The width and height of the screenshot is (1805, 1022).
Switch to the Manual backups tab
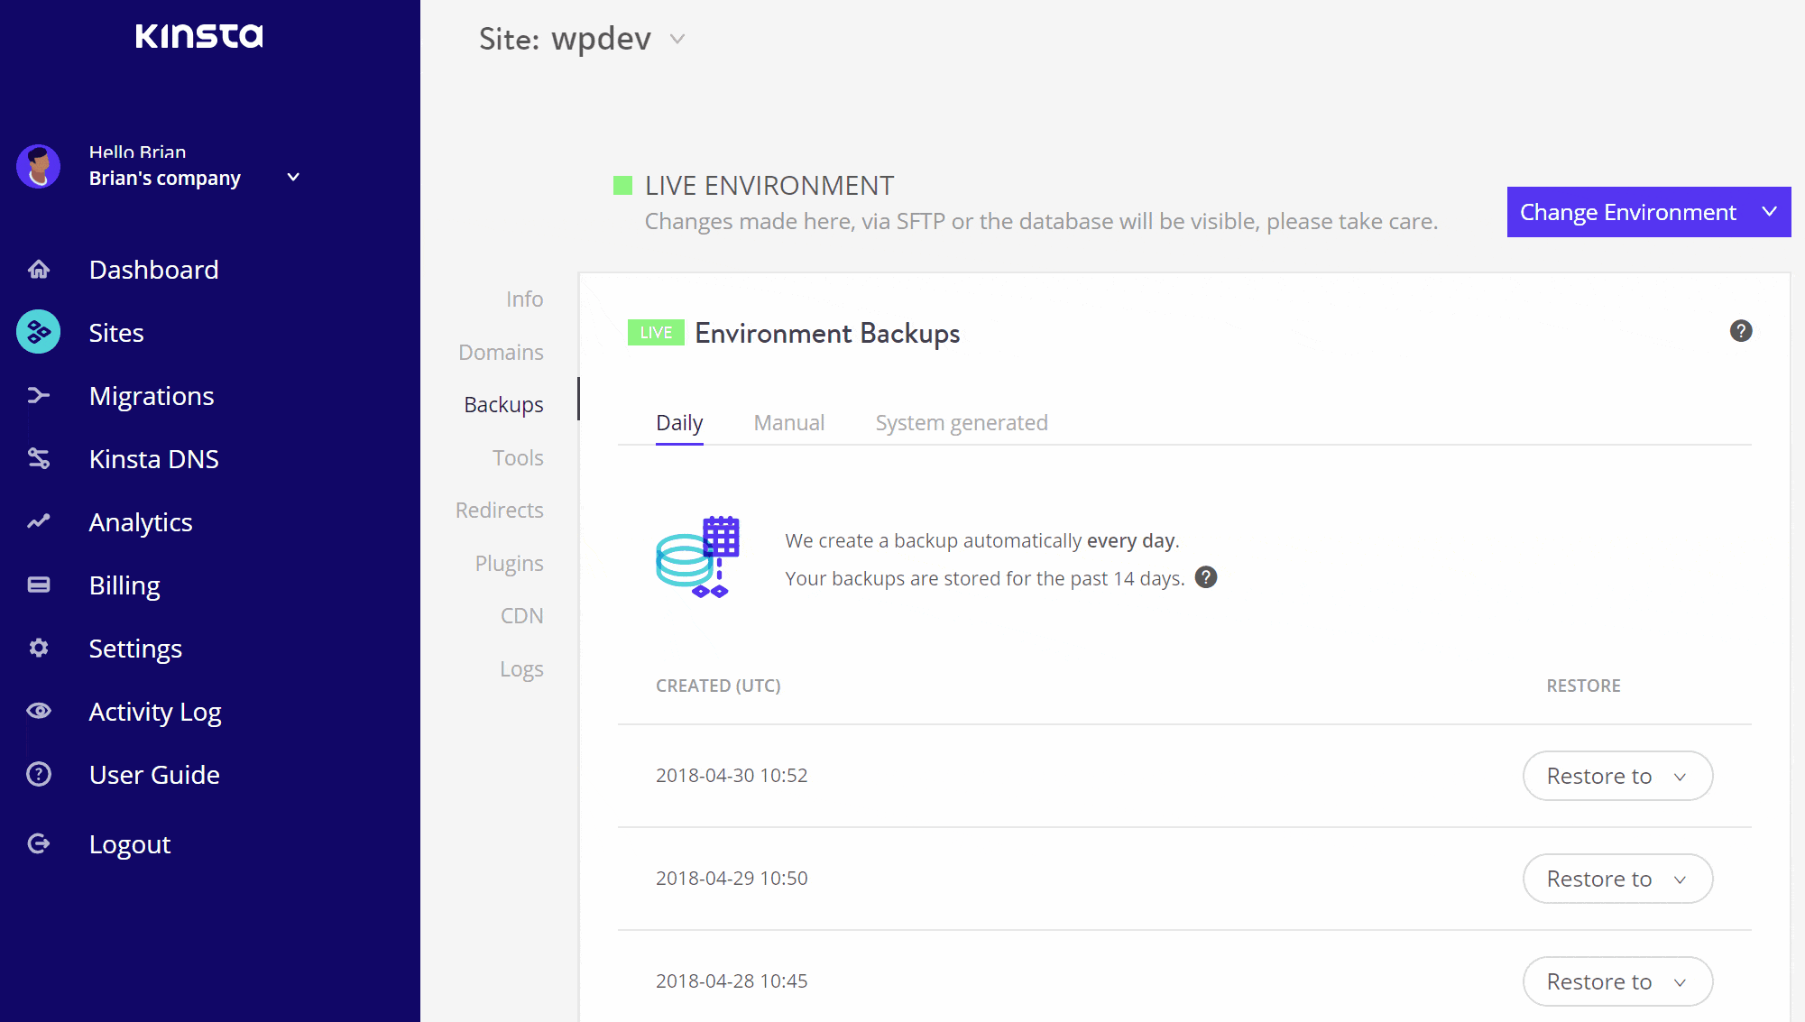[788, 422]
